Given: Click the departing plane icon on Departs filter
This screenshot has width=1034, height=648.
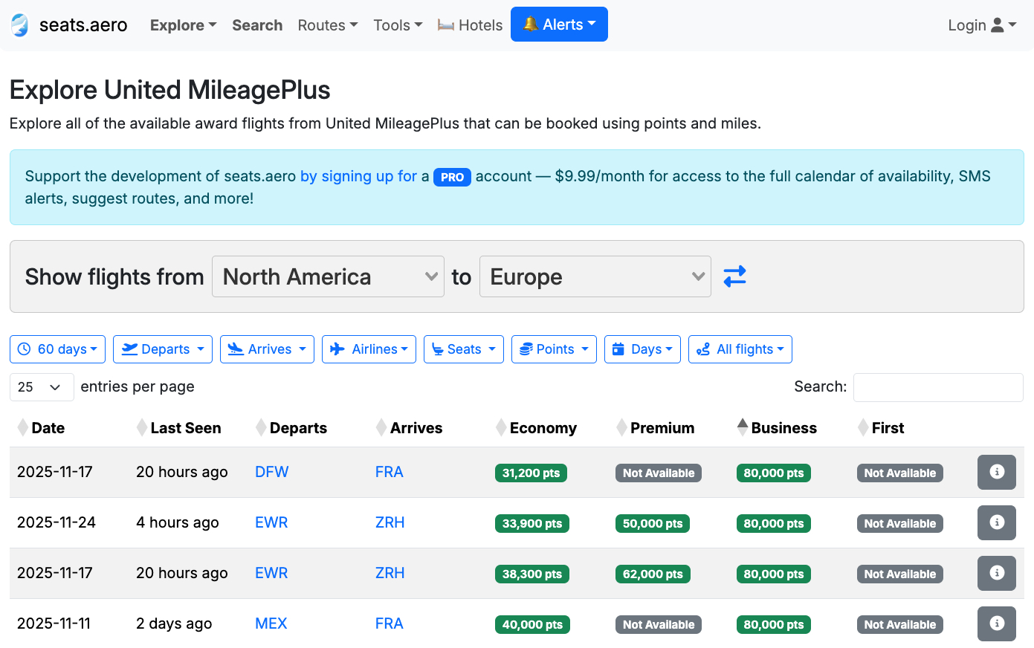Looking at the screenshot, I should (x=129, y=349).
